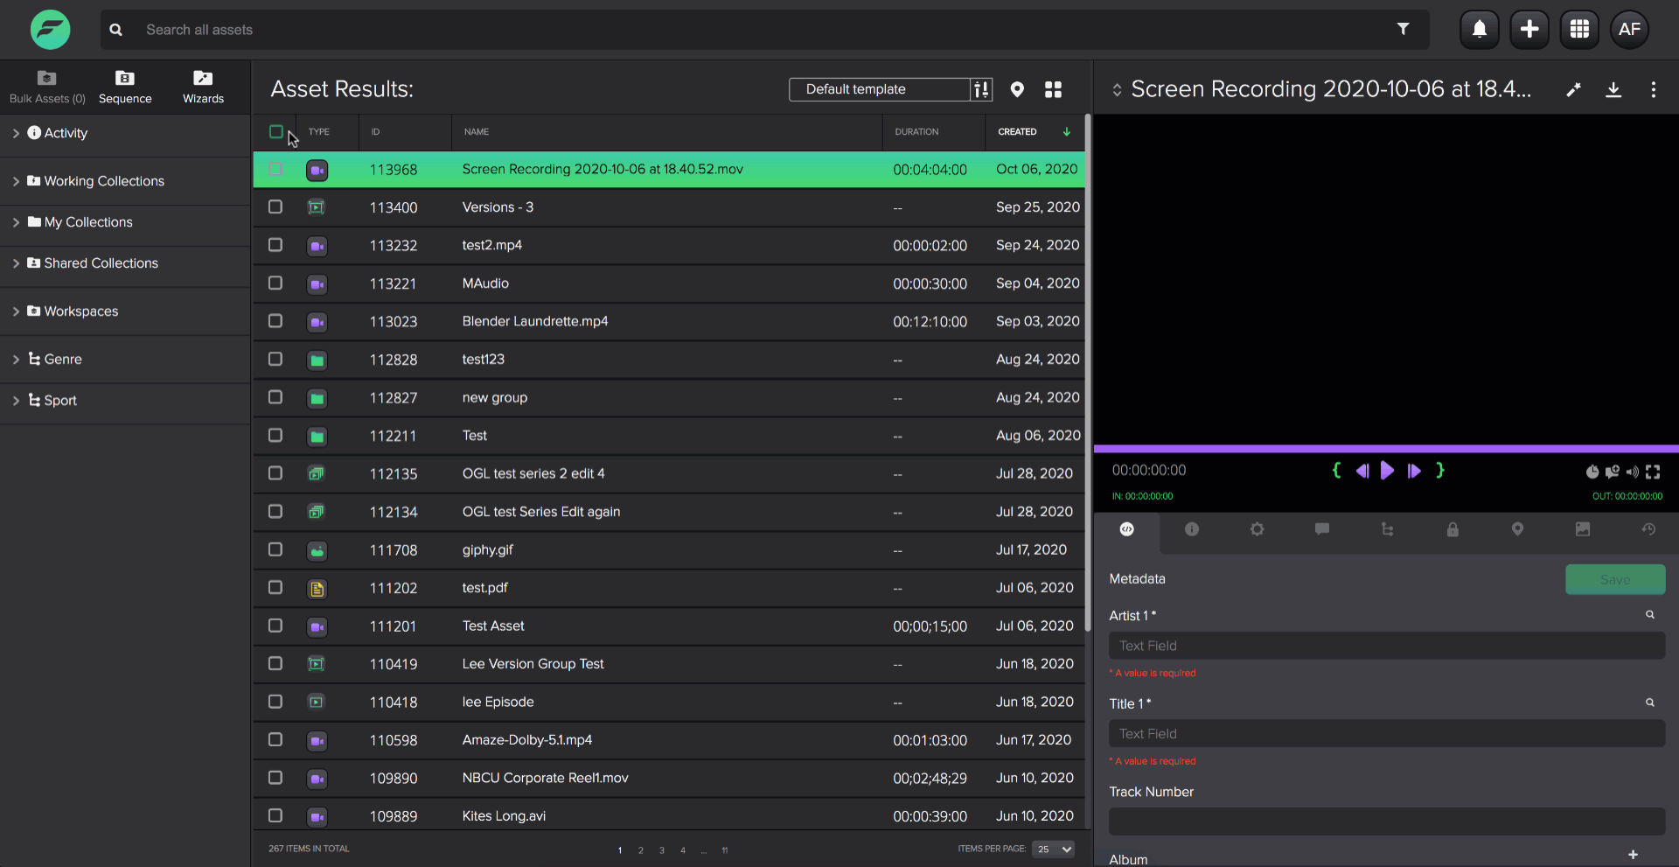This screenshot has width=1679, height=867.
Task: Switch to grid view of asset results
Action: pyautogui.click(x=1053, y=89)
